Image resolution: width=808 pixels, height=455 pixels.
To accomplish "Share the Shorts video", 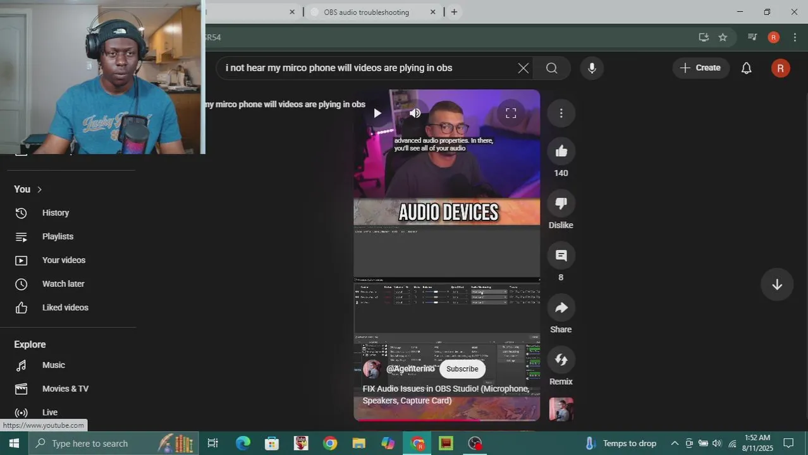I will (561, 307).
